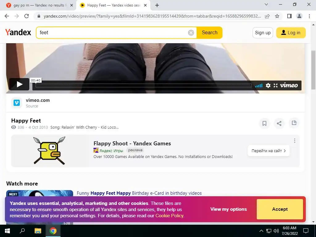Seek along the video progress bar
This screenshot has width=316, height=237.
pyautogui.click(x=143, y=85)
